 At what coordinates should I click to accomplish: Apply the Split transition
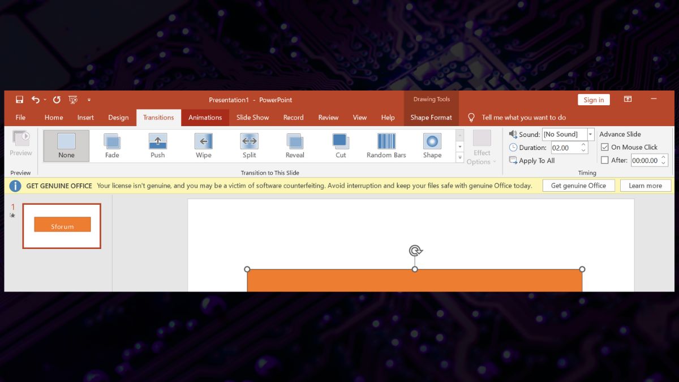[250, 146]
